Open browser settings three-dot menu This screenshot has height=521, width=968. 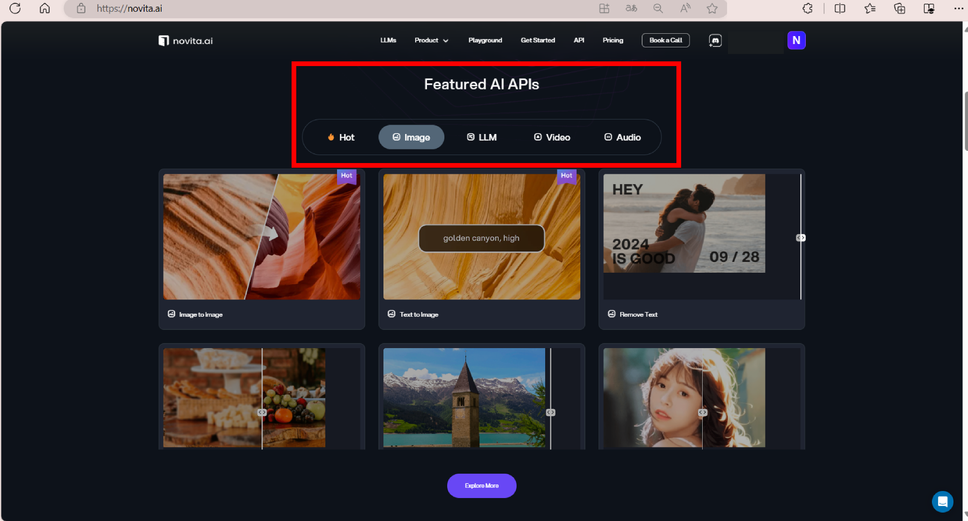[x=958, y=8]
